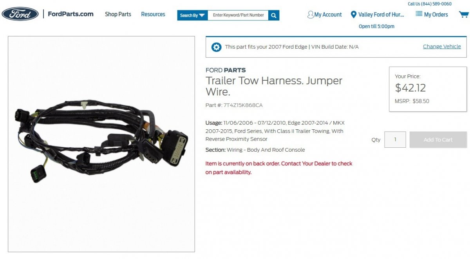Click the vehicle fit gear icon
Image resolution: width=470 pixels, height=259 pixels.
[216, 47]
